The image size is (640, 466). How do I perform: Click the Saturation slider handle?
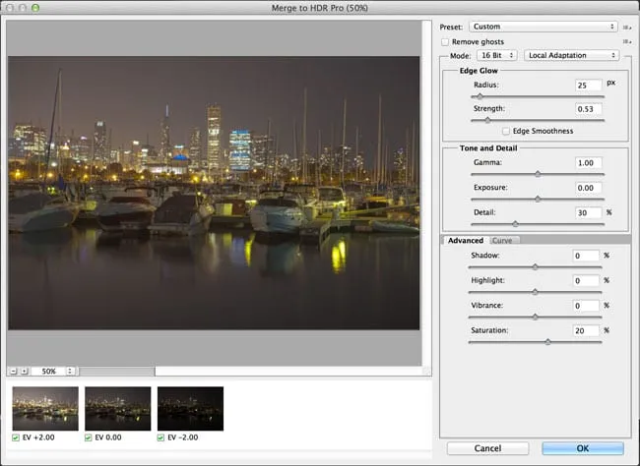click(547, 342)
